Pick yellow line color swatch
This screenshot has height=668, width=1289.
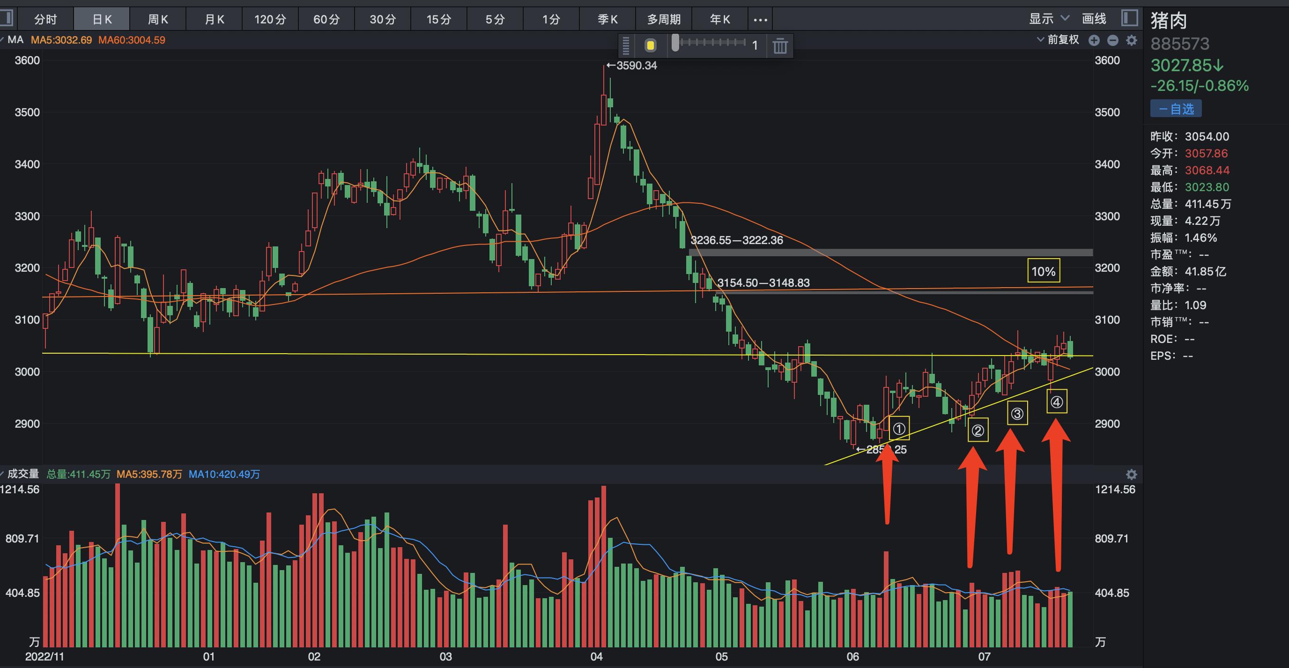coord(650,46)
